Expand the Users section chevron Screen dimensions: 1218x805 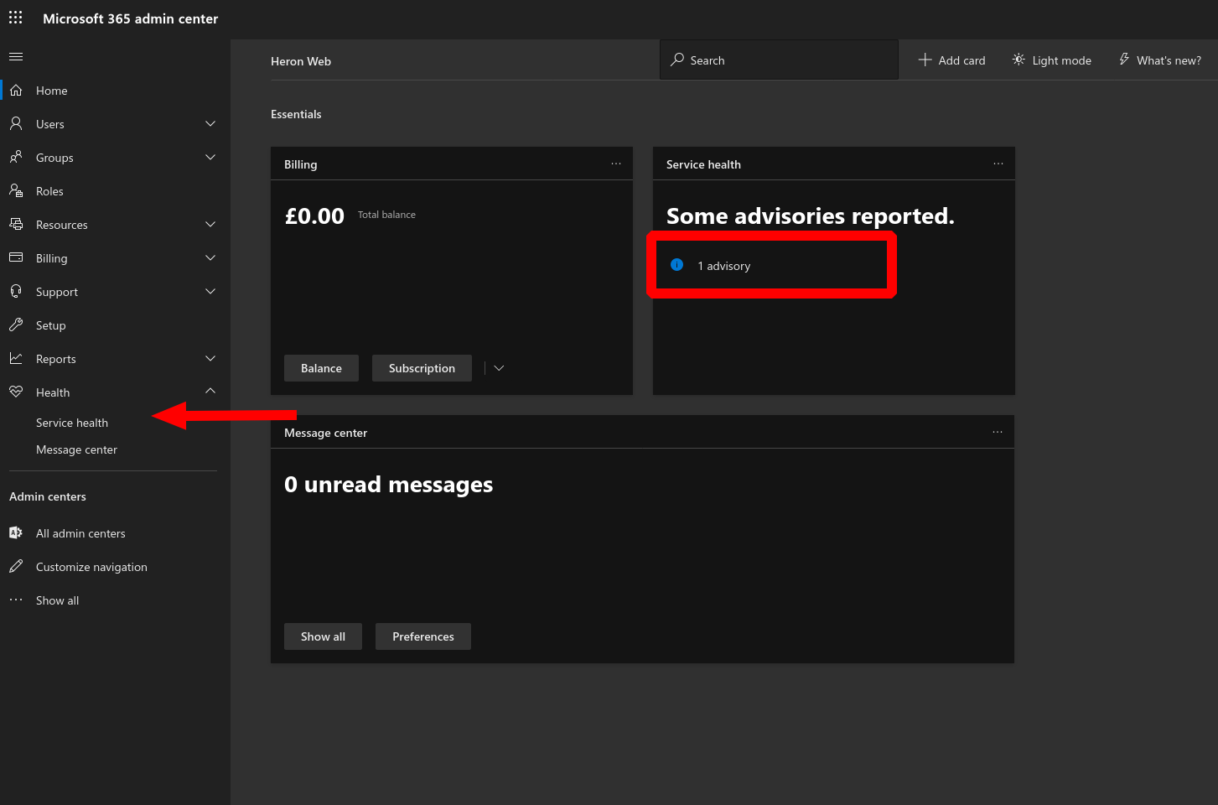[x=210, y=123]
